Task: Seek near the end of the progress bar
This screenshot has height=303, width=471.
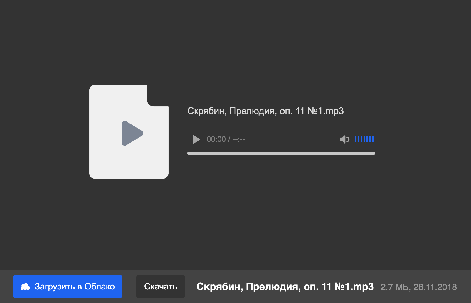Action: tap(373, 153)
